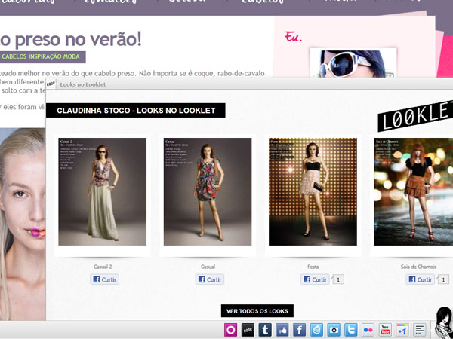This screenshot has width=453, height=339.
Task: Click the Facebook thumbs-up Like icon in toolbar
Action: click(282, 330)
